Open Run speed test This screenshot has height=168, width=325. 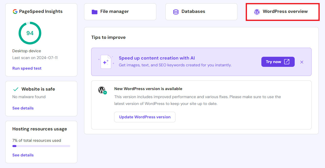[x=27, y=68]
